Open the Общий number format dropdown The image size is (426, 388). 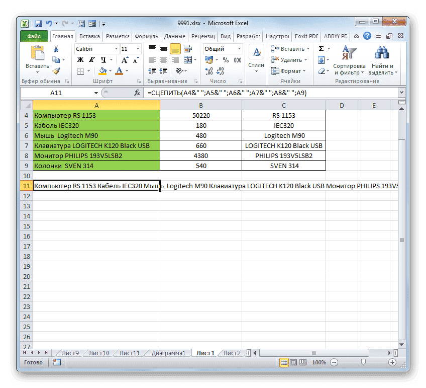239,49
